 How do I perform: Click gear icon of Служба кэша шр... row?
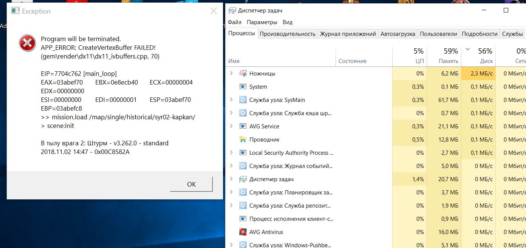tap(243, 113)
